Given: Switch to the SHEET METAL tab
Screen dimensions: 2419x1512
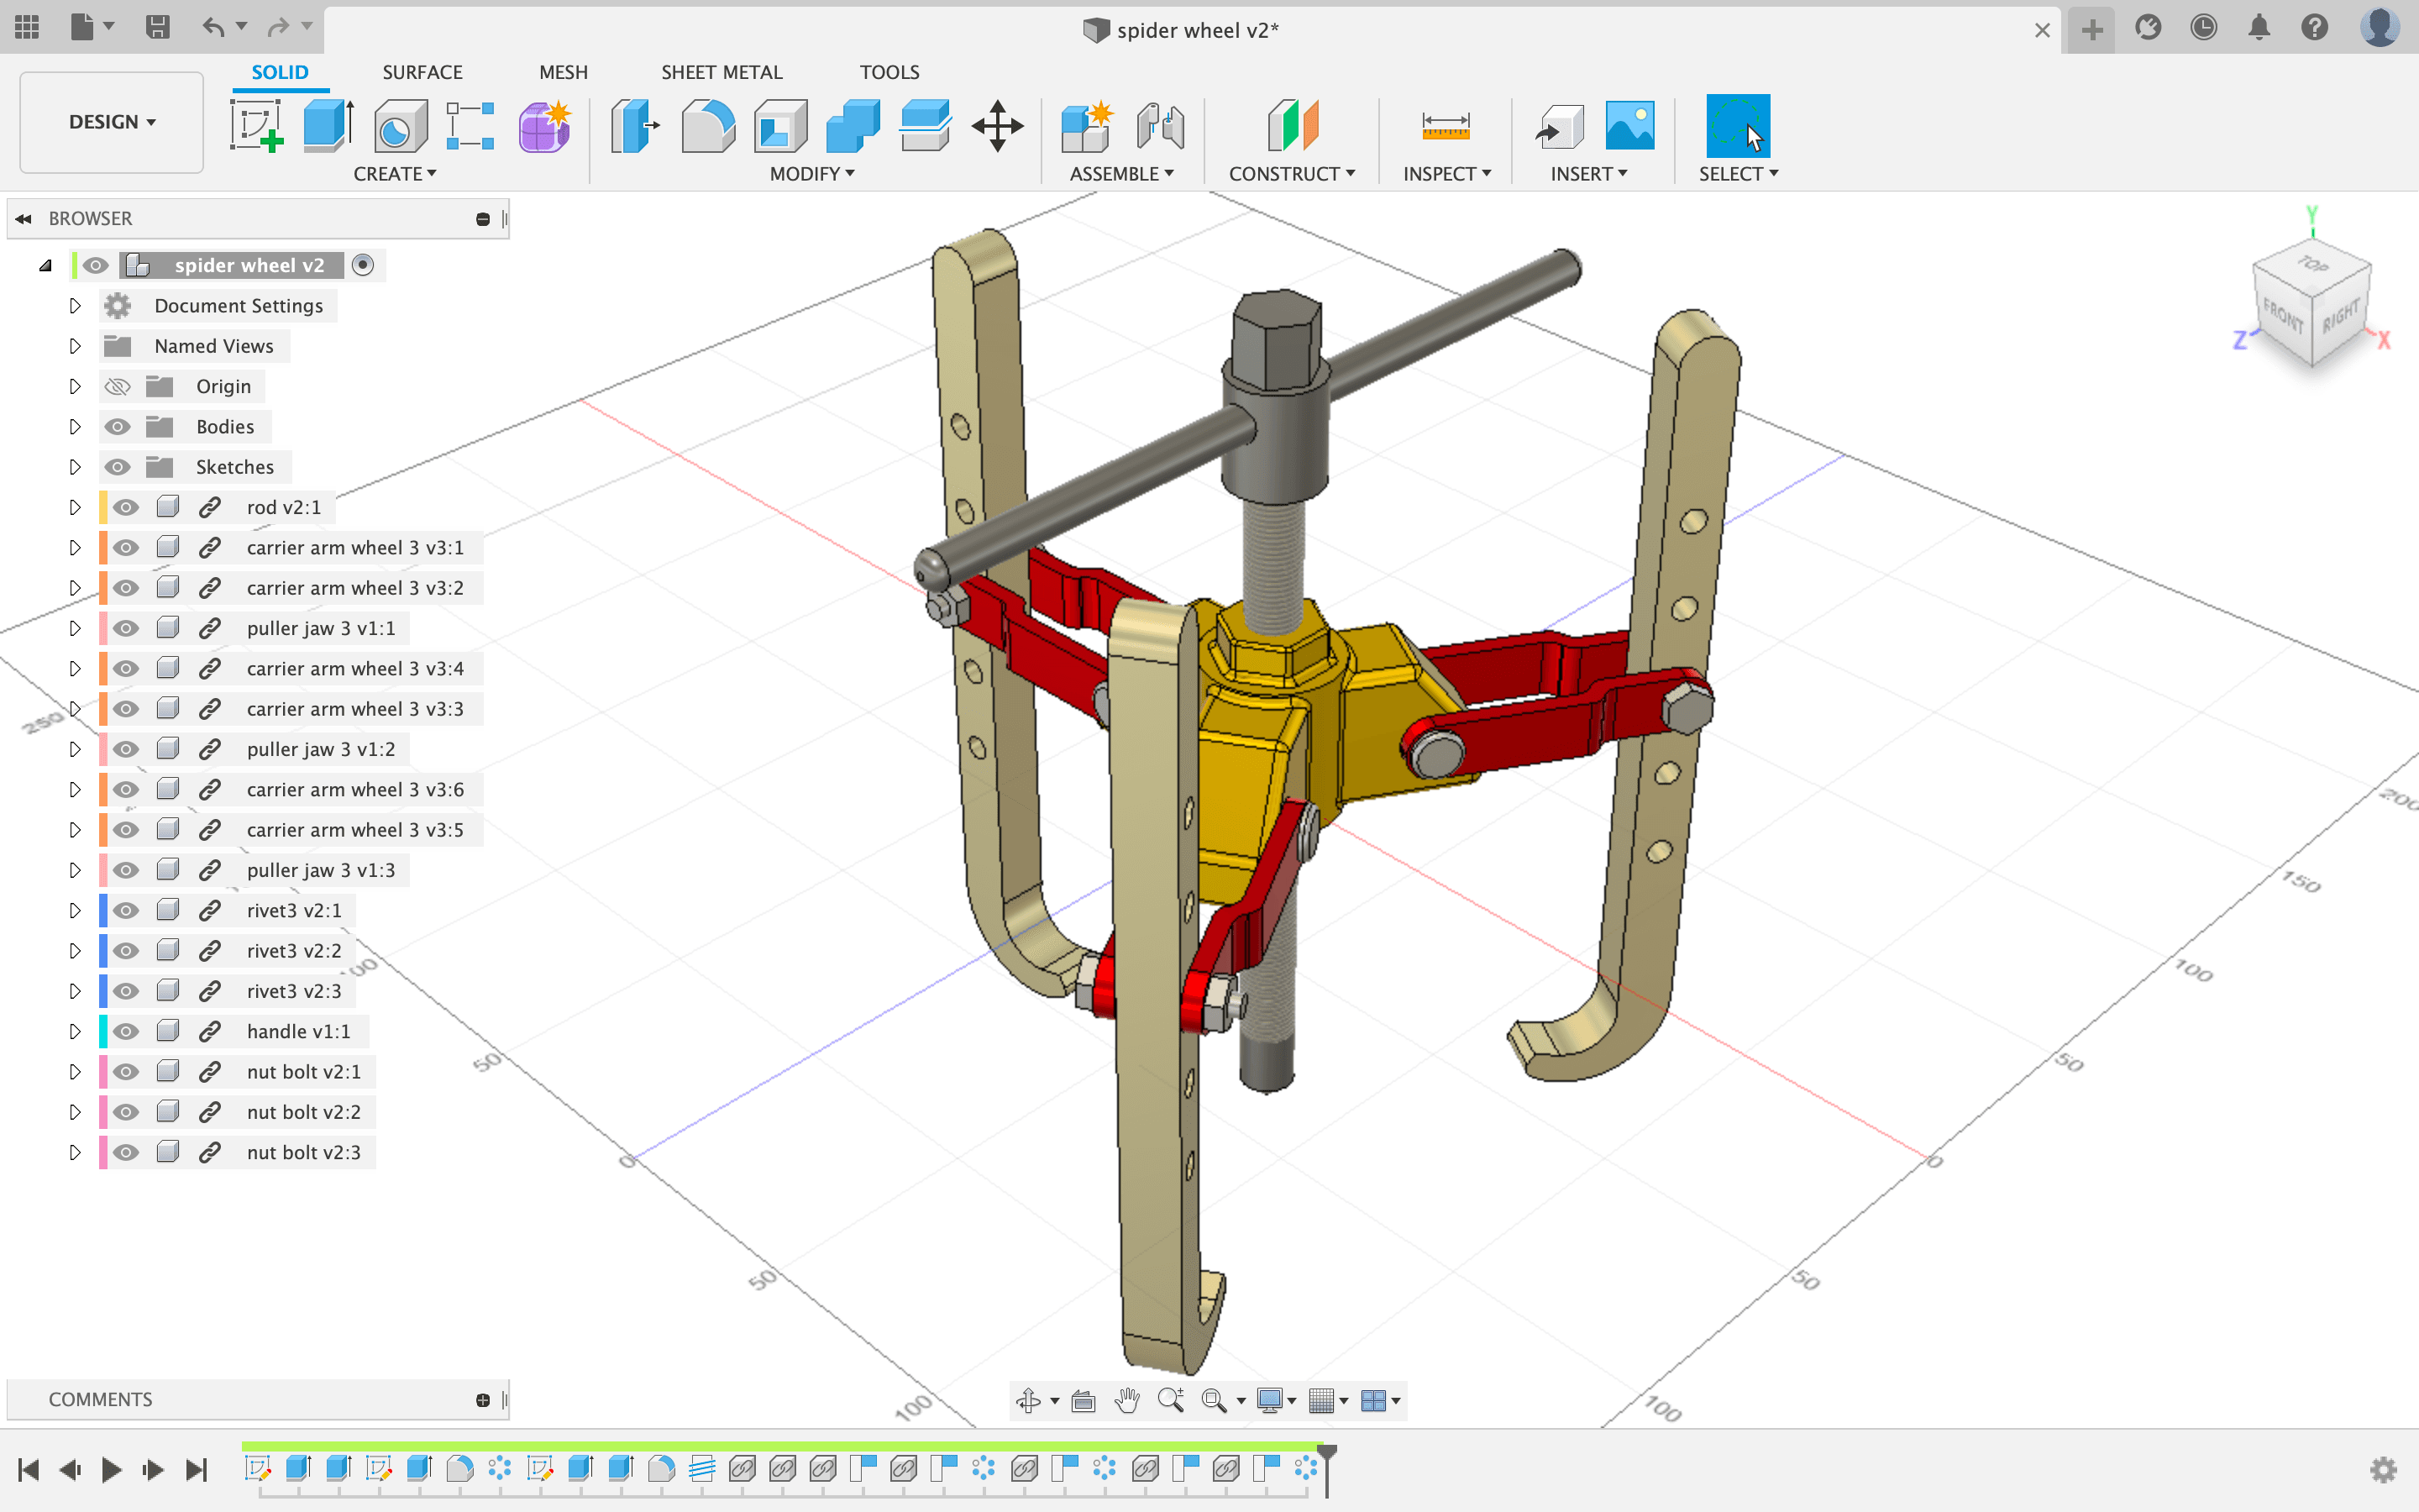Looking at the screenshot, I should coord(721,71).
